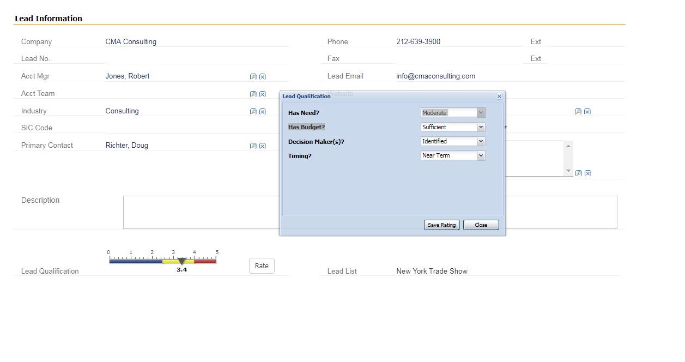Open the lookup for Primary Contact
Screen dimensions: 685x362
click(253, 146)
